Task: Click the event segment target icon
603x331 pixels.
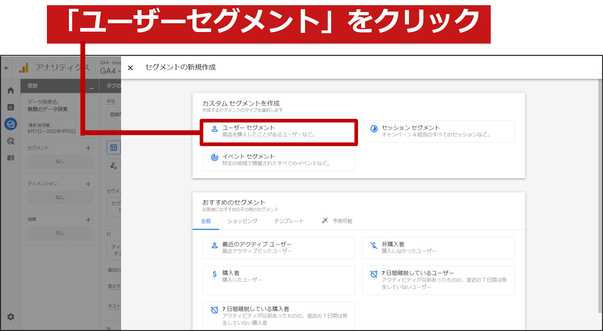Action: pos(214,157)
